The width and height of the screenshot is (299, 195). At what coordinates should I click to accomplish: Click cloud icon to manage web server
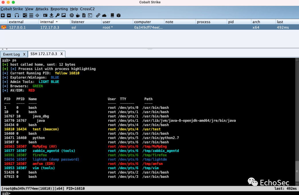[104, 15]
